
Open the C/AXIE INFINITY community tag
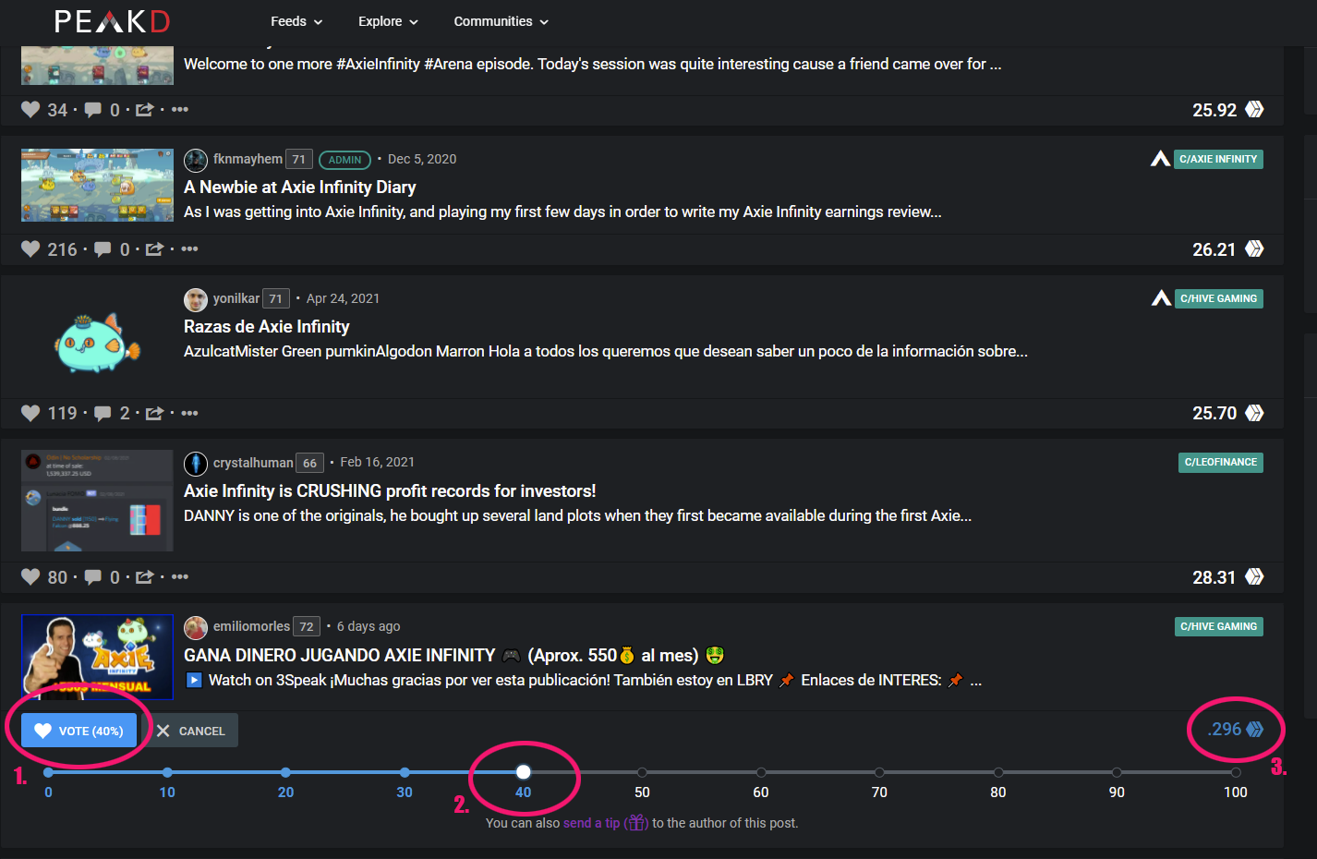[x=1218, y=159]
